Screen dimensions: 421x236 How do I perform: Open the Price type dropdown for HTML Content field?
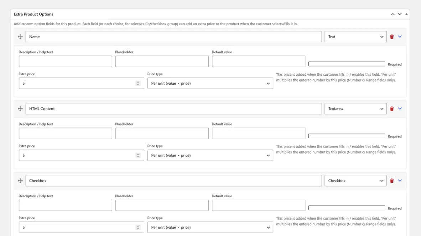[x=210, y=155]
